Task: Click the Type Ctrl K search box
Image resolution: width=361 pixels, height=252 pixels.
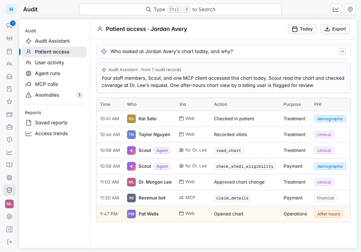Action: coord(180,9)
